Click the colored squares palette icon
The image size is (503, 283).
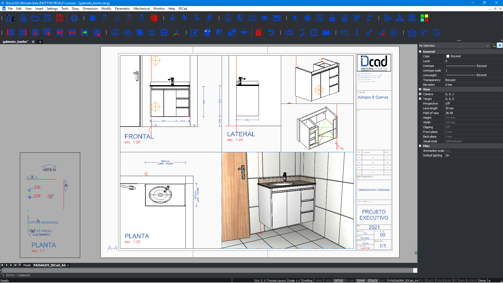(424, 18)
